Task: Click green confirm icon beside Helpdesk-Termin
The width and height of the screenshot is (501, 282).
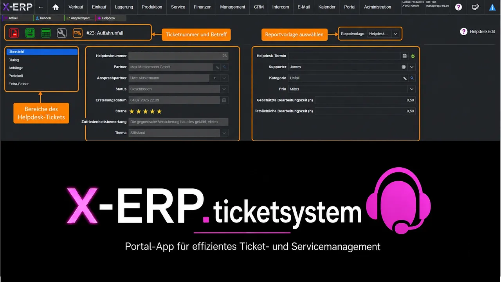Action: (413, 56)
